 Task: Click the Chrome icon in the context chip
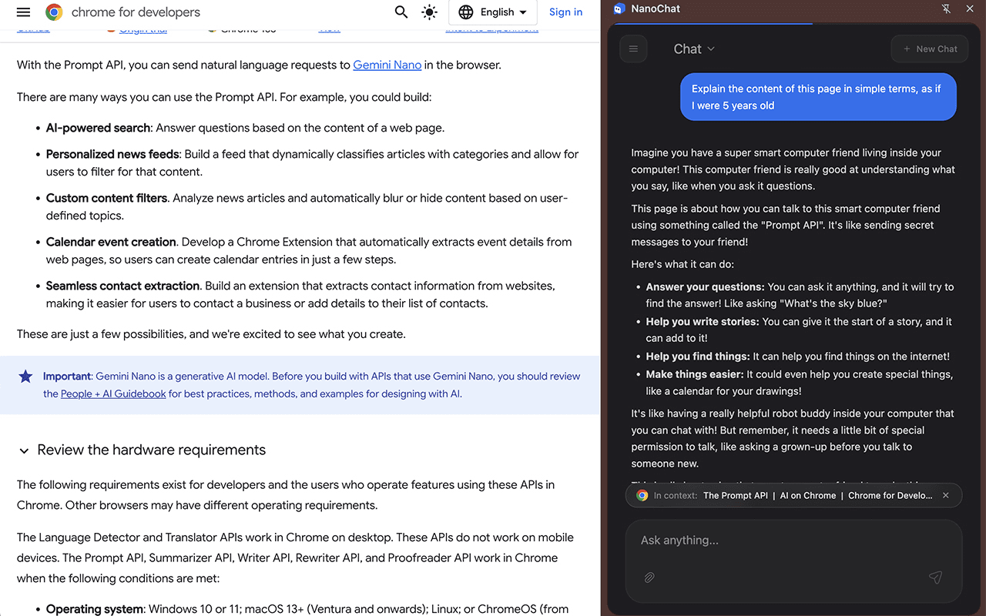click(642, 496)
